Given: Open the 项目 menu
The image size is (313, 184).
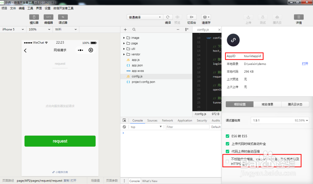Looking at the screenshot, I should [x=4, y=8].
